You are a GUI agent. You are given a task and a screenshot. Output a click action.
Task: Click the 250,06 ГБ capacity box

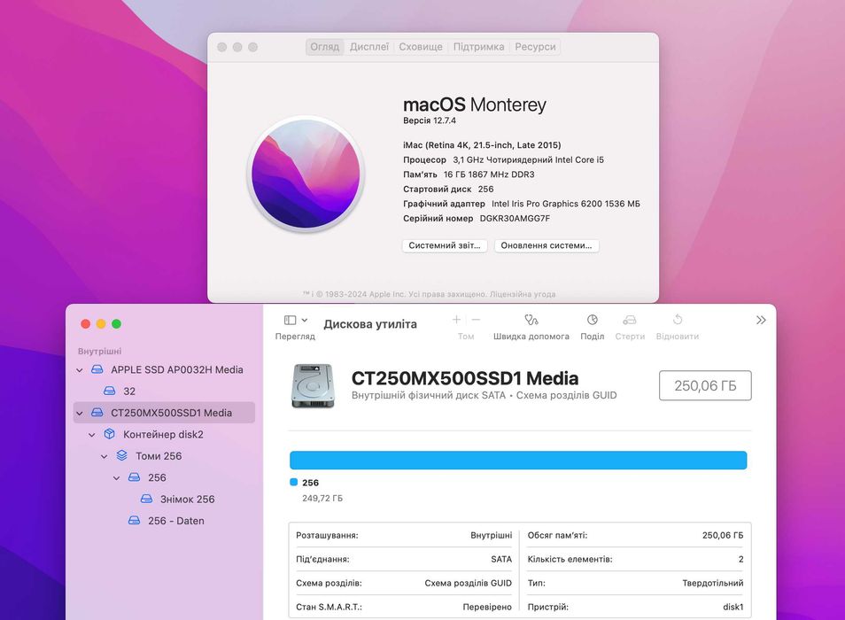pos(705,385)
